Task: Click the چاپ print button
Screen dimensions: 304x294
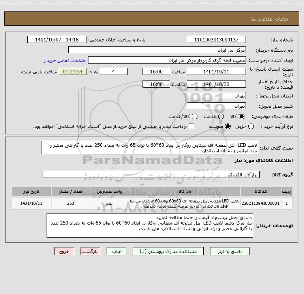Action: pyautogui.click(x=116, y=251)
